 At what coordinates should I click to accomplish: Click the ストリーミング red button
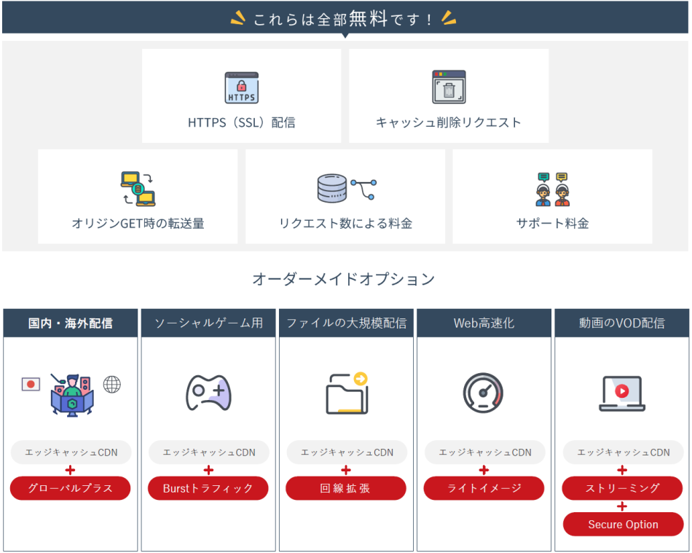pyautogui.click(x=622, y=488)
